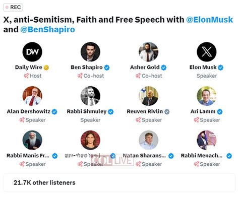Click the Ari Lamm speaker name

203,111
